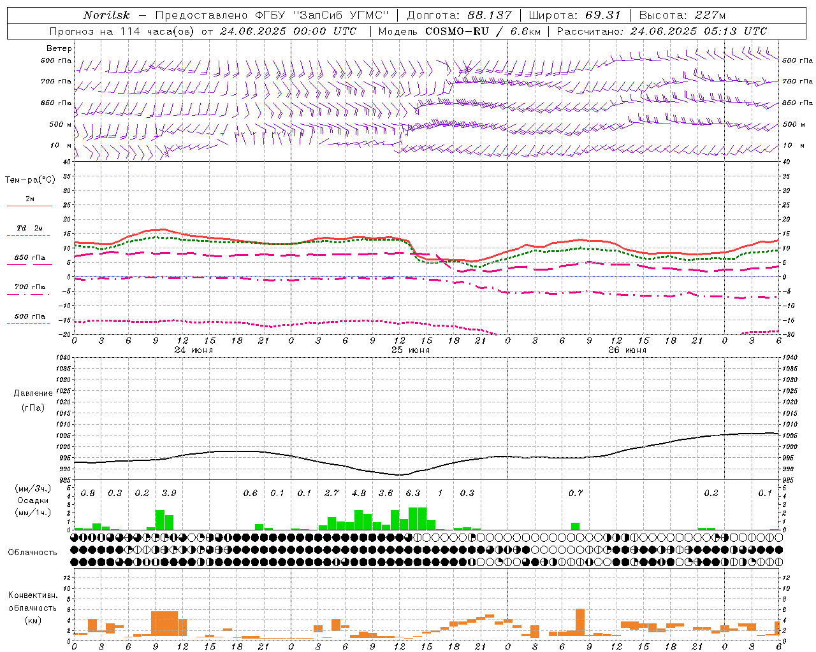Click the 'Давление' pressure panel label
Viewport: 816px width, 652px height.
click(34, 393)
